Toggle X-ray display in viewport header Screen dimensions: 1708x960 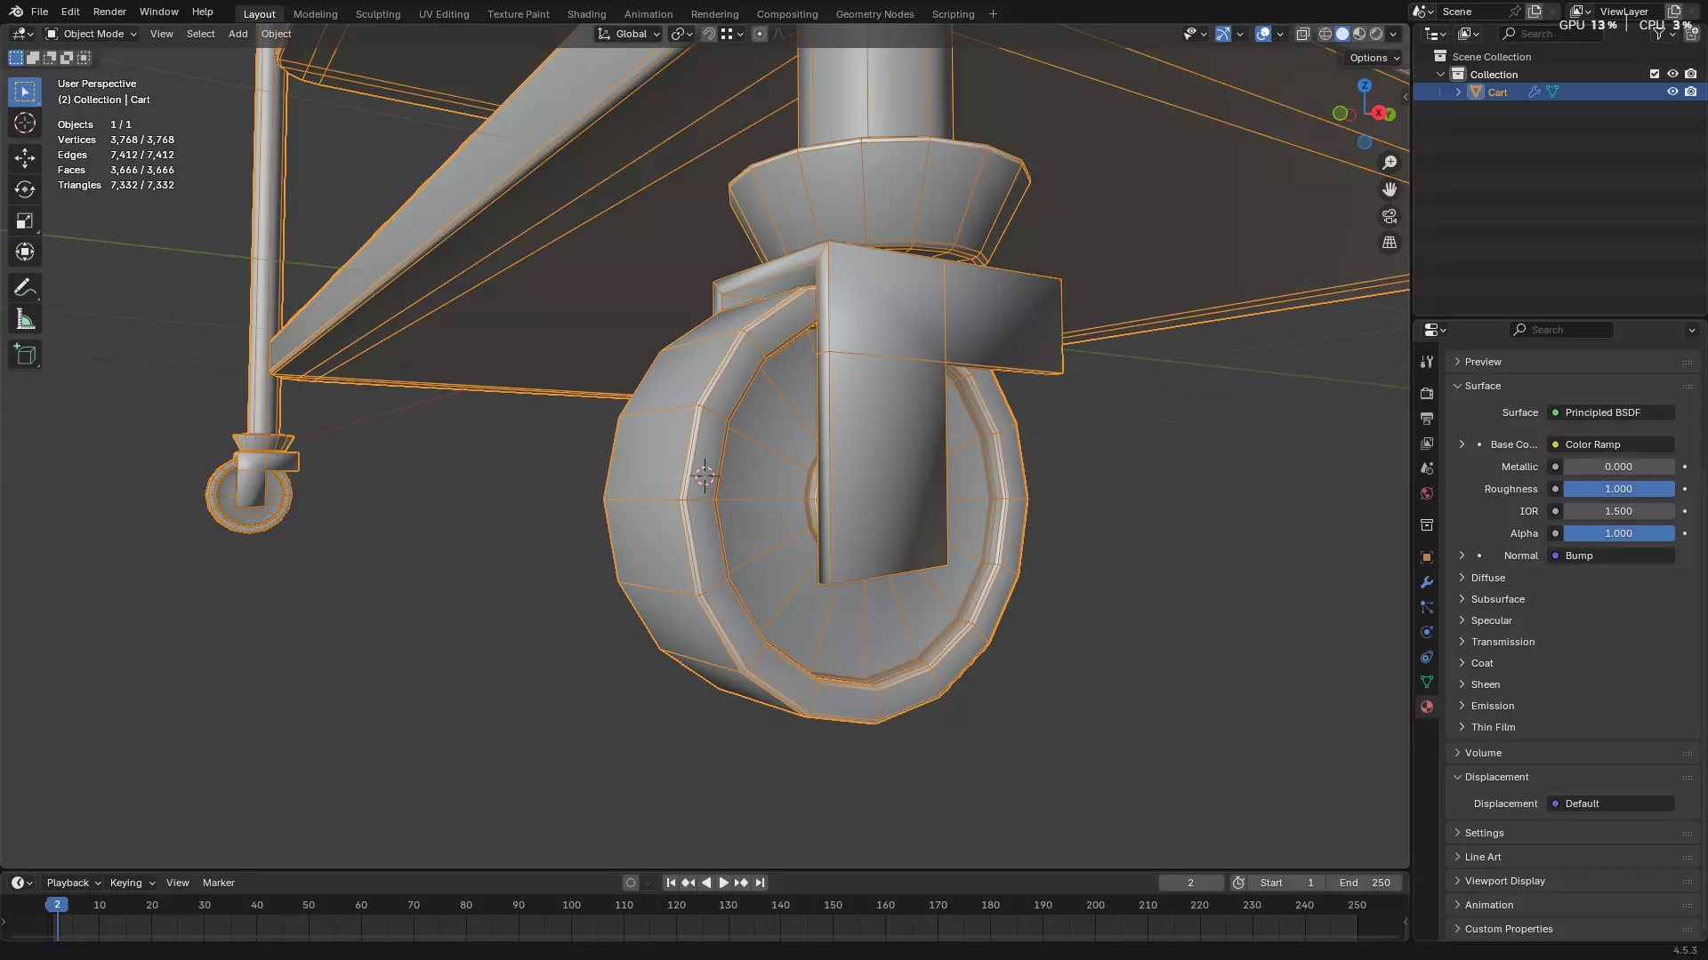click(x=1302, y=34)
